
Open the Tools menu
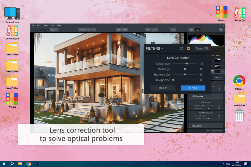(x=52, y=25)
